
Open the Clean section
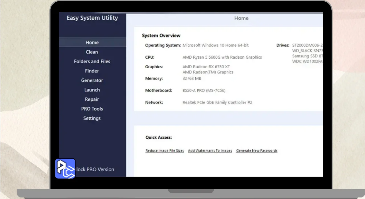coord(92,52)
